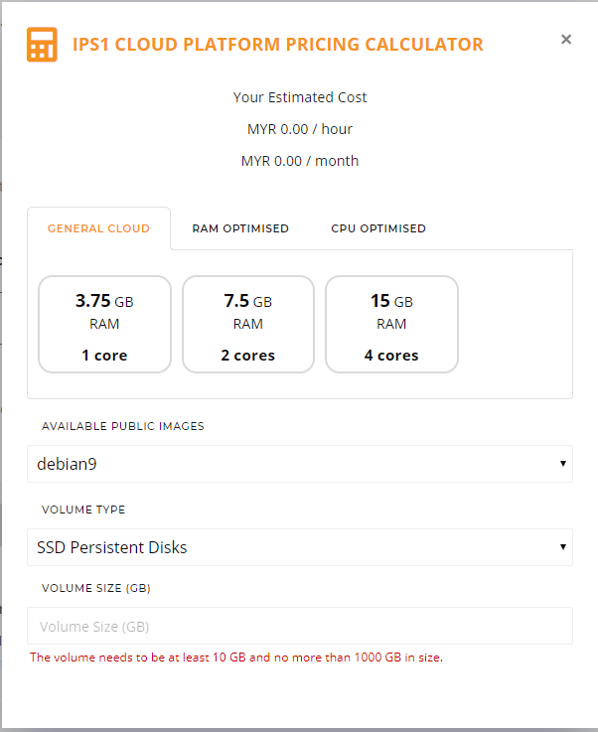Viewport: 598px width, 732px height.
Task: Click the Volume Size (GB) label
Action: pyautogui.click(x=95, y=588)
